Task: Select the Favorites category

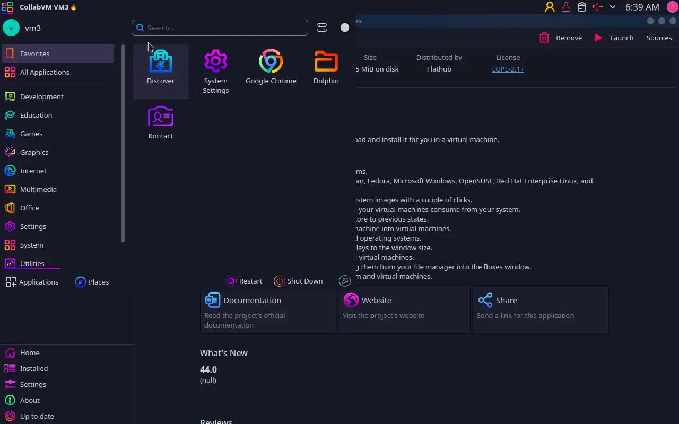Action: click(58, 54)
